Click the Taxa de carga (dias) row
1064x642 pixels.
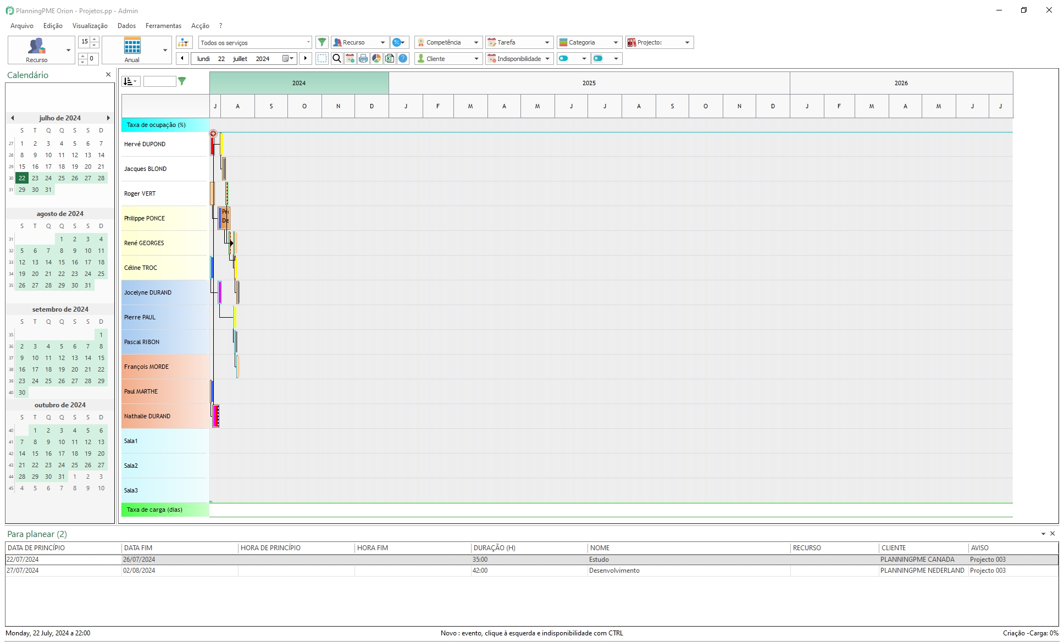[165, 510]
